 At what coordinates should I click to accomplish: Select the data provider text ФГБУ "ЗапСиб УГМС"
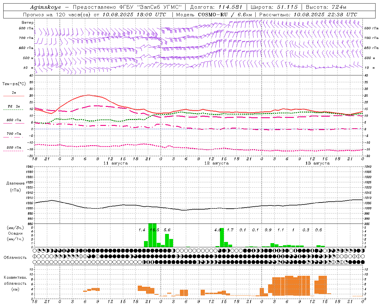click(x=151, y=7)
